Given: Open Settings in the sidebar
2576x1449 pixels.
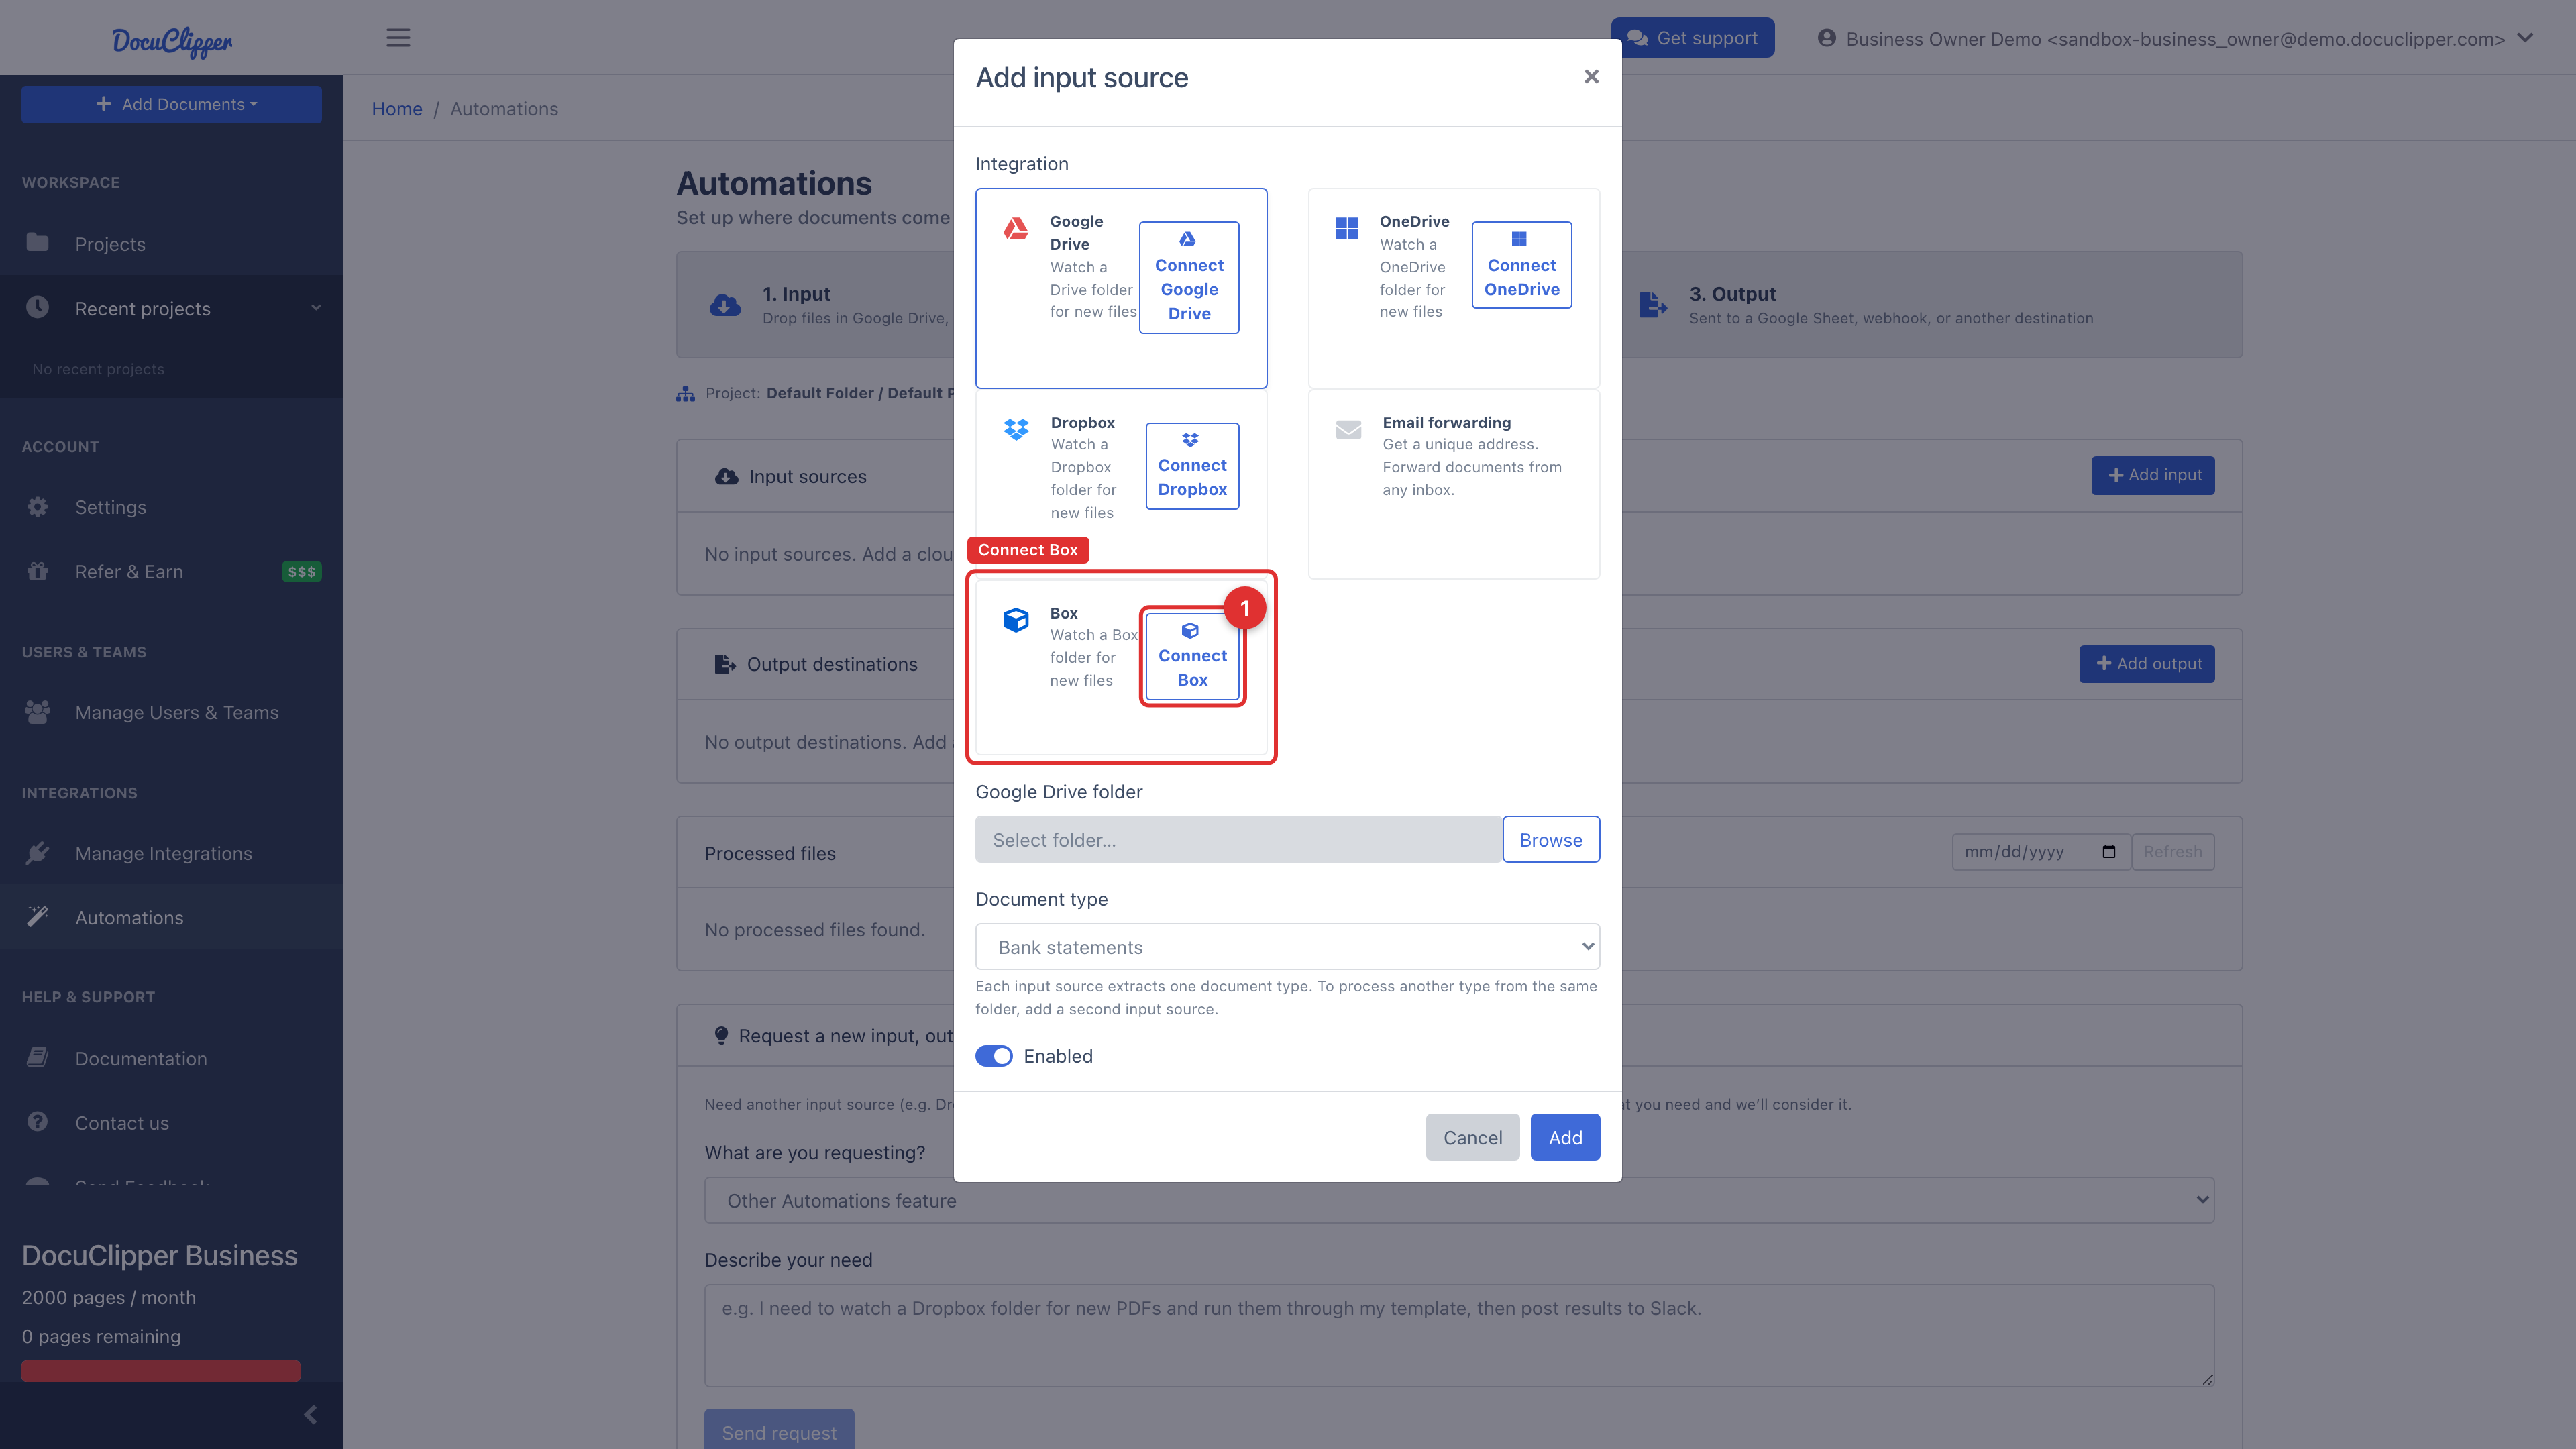Looking at the screenshot, I should 172,507.
